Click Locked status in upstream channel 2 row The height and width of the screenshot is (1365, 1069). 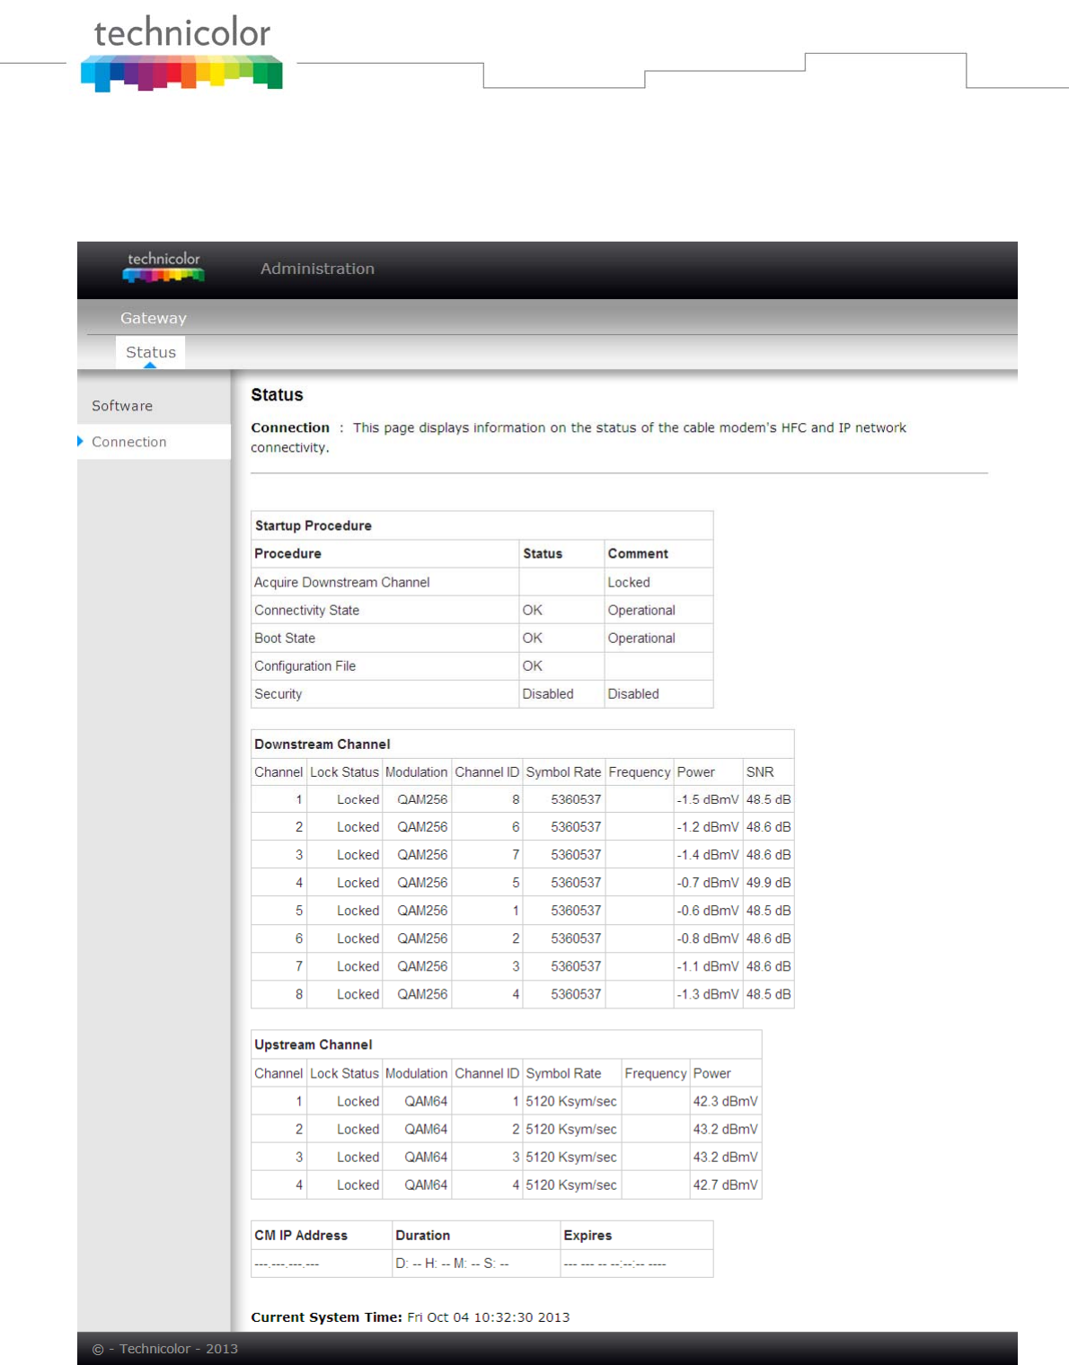click(x=358, y=1129)
